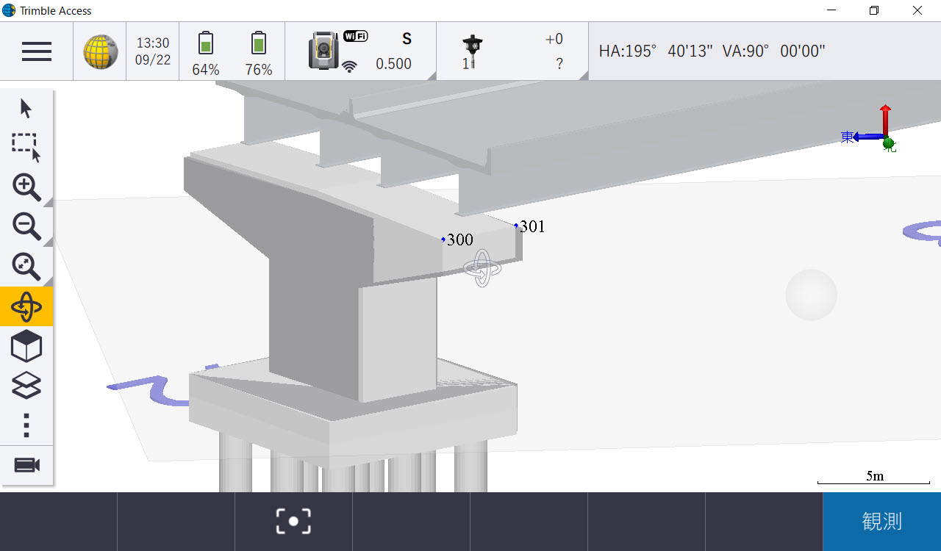The width and height of the screenshot is (941, 551).
Task: Check the battery level indicators
Action: coord(232,51)
